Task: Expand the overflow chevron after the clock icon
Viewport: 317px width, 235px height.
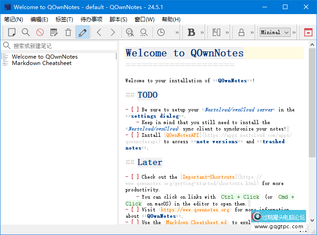Action: (177, 32)
